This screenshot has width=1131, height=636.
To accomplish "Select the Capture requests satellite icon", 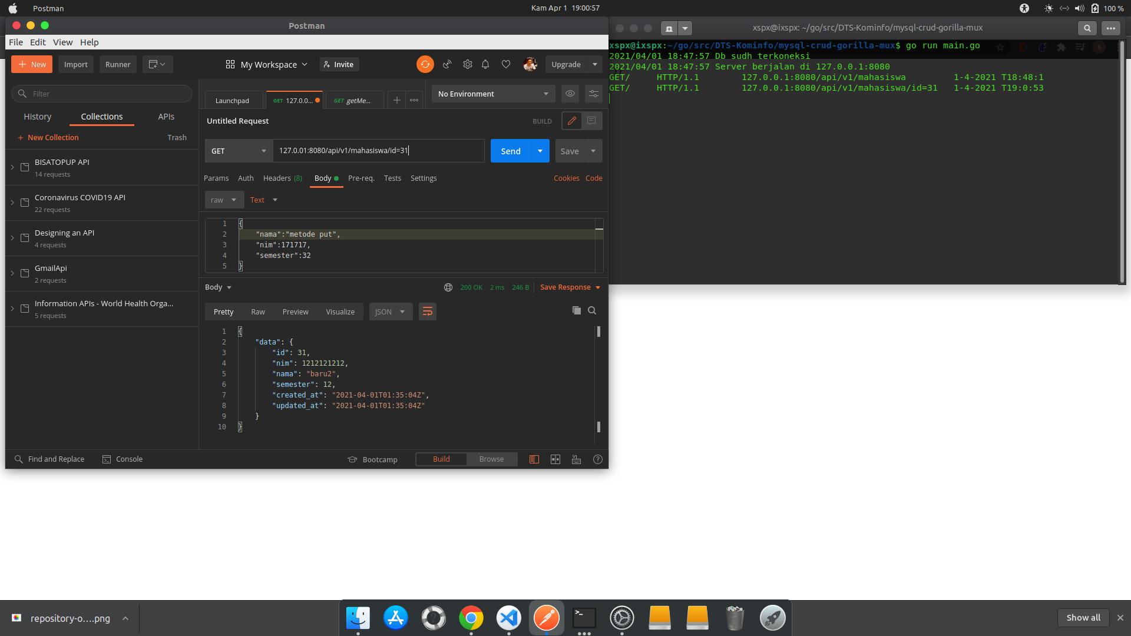I will coord(447,64).
